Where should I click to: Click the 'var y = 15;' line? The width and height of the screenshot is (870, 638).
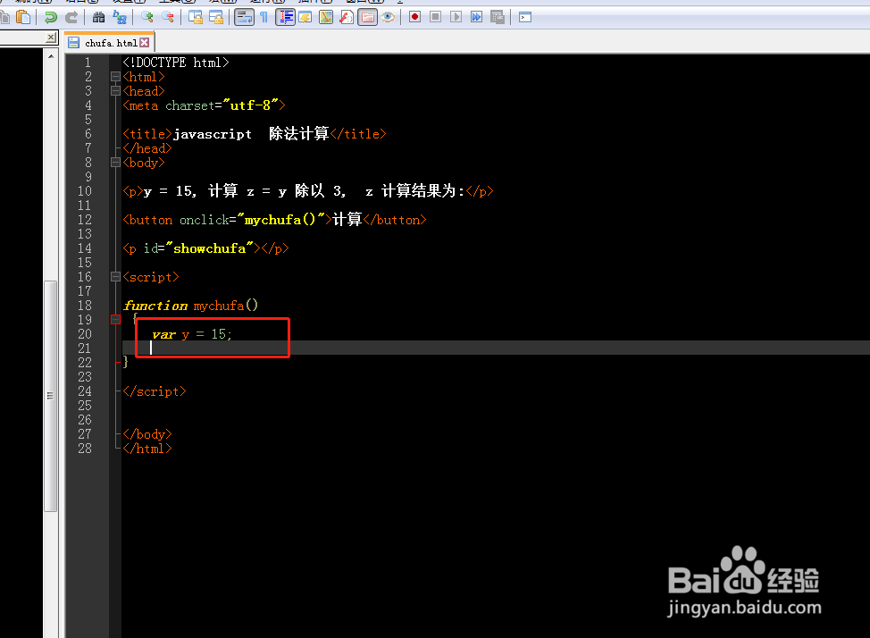[x=192, y=334]
